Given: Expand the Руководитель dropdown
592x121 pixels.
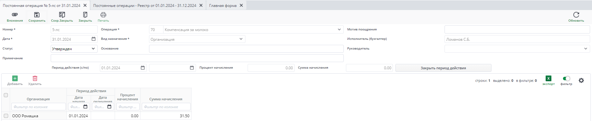Looking at the screenshot, I should click(x=586, y=49).
